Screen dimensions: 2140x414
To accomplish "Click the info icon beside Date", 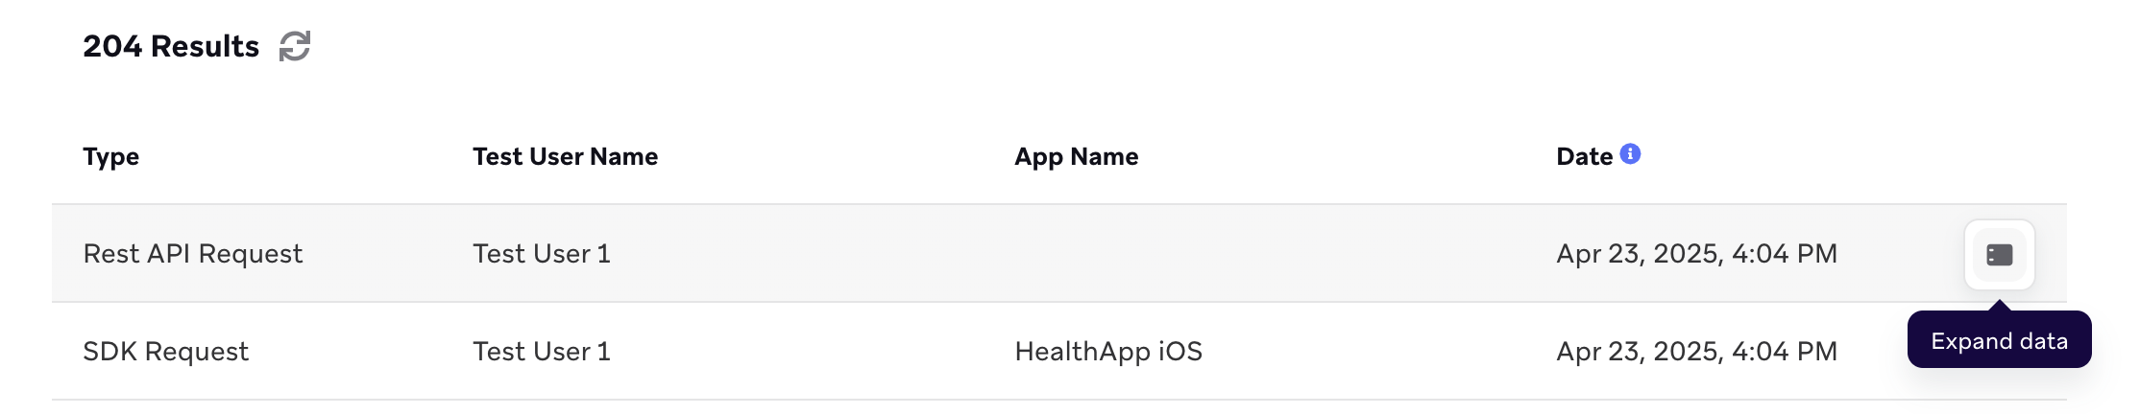I will click(1630, 153).
